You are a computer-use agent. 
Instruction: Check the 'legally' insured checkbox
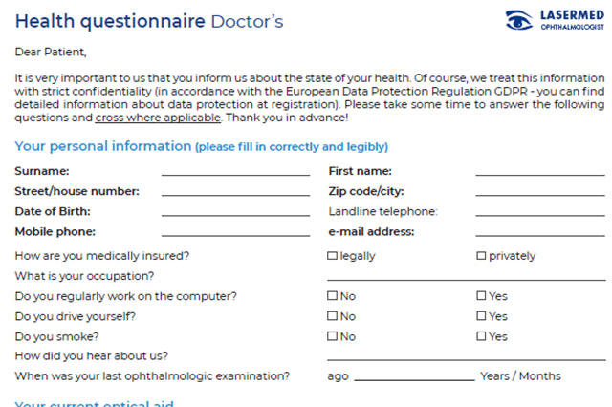[x=333, y=256]
